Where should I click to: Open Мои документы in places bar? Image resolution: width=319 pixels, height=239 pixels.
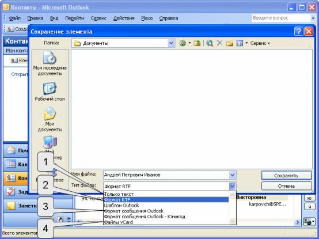click(50, 120)
